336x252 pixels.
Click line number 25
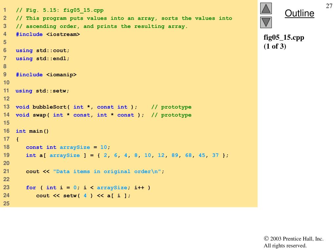click(x=7, y=203)
